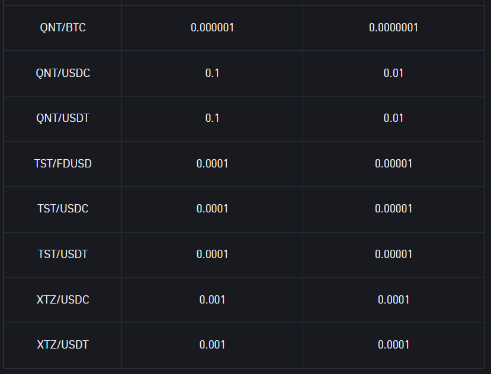The image size is (491, 374).
Task: Click 0.1 value in QNT/USDC row
Action: click(212, 73)
